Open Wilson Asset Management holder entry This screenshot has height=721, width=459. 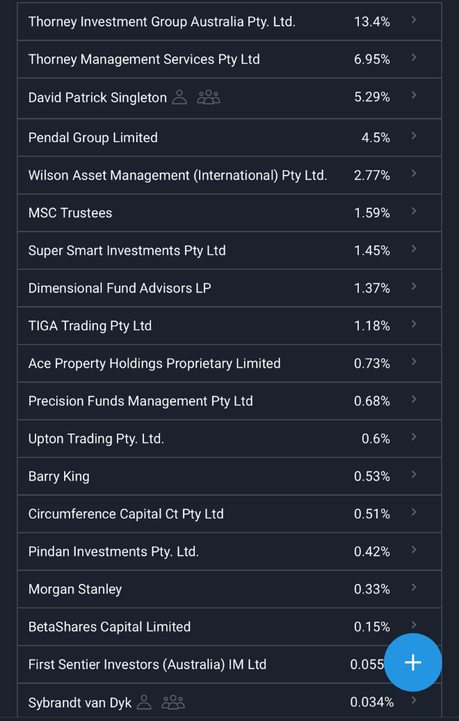click(x=177, y=176)
